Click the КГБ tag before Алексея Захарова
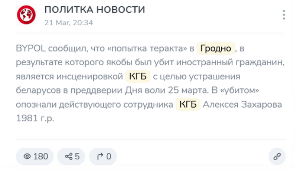 coord(188,105)
